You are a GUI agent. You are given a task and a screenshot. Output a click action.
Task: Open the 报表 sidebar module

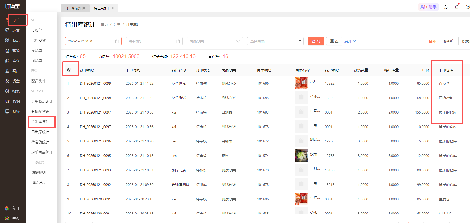[x=13, y=91]
